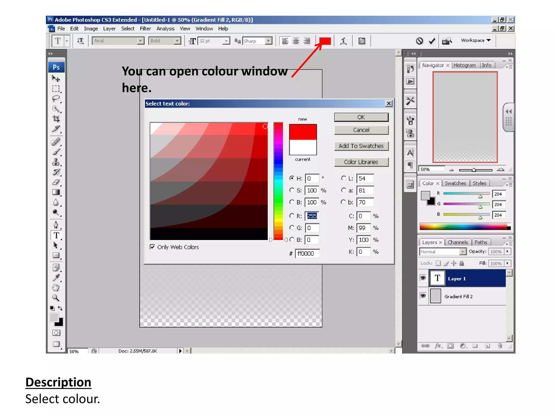Delete layer with trash icon

click(x=500, y=346)
